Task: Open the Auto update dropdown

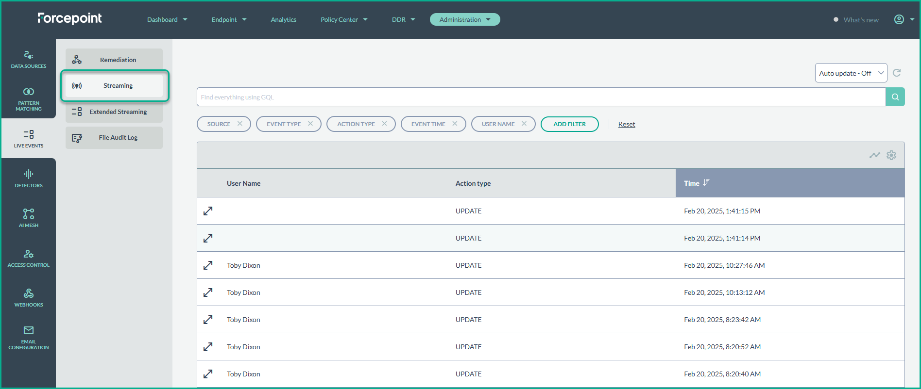Action: pos(851,73)
